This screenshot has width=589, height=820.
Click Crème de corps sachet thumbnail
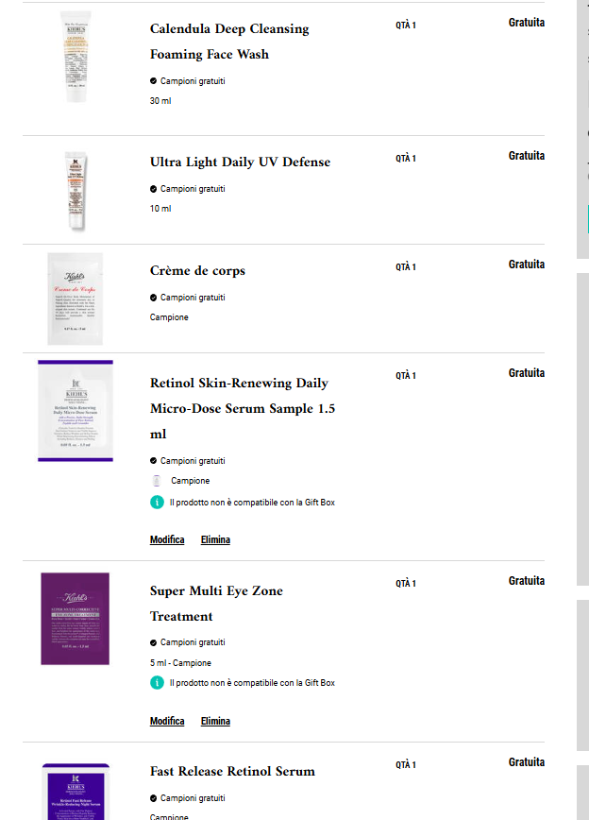point(76,299)
